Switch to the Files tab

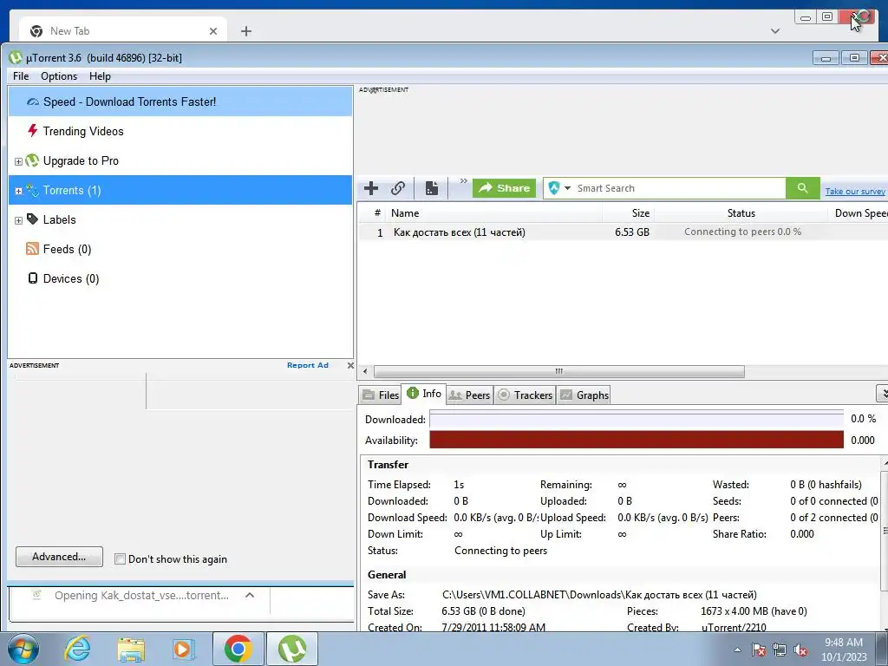tap(381, 395)
